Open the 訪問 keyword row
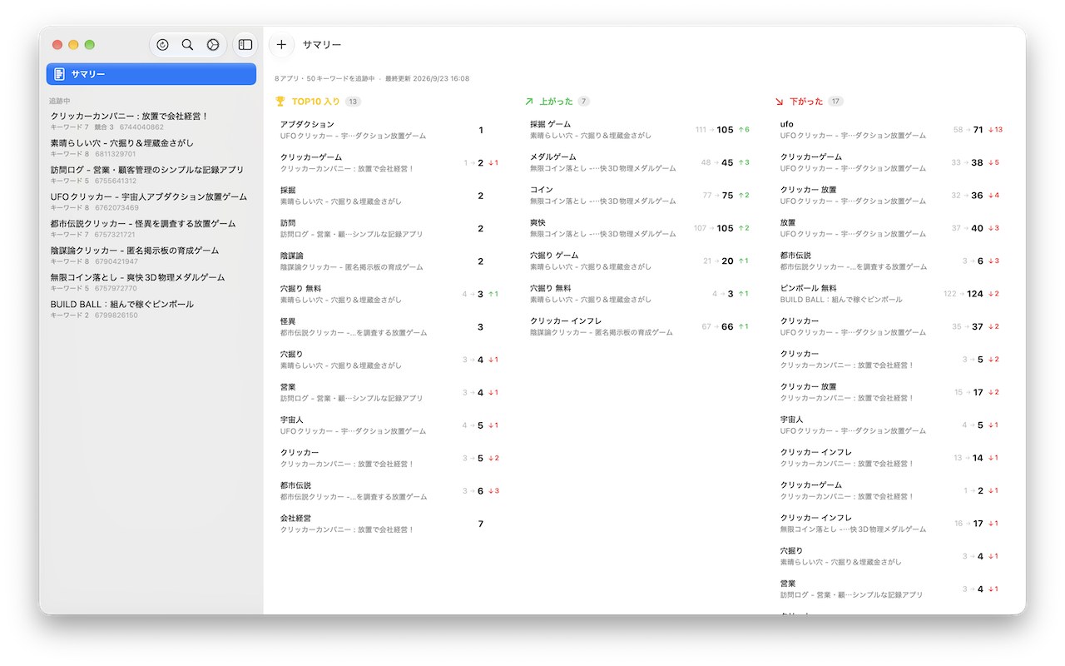This screenshot has height=666, width=1065. coord(389,228)
